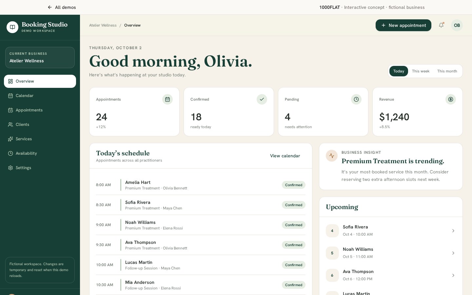Select the Today range toggle
Screen dimensions: 472x295
399,71
